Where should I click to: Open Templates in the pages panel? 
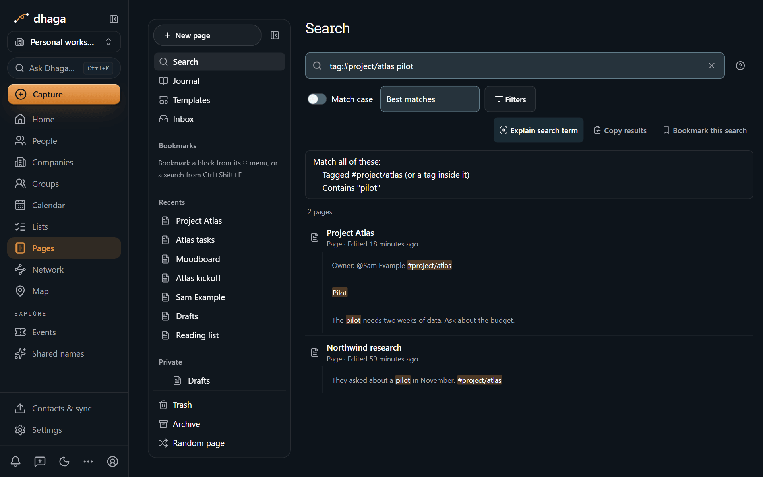(x=219, y=100)
